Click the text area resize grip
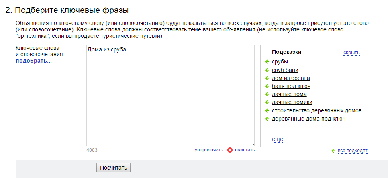 252,144
